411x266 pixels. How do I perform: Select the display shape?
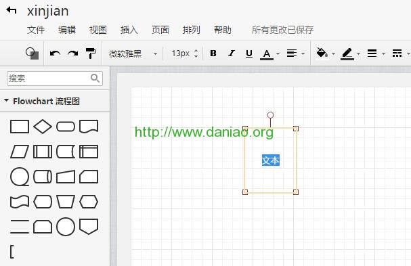tap(43, 202)
